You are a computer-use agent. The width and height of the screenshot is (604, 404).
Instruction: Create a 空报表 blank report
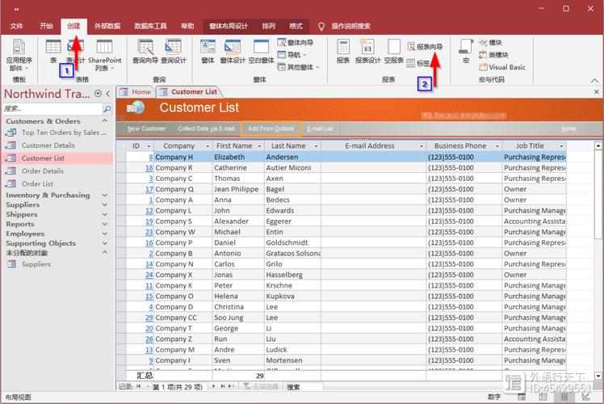coord(394,51)
